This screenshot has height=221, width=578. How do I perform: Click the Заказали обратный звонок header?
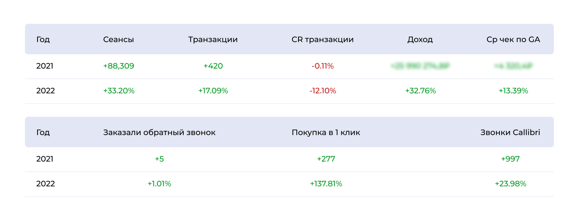(159, 133)
